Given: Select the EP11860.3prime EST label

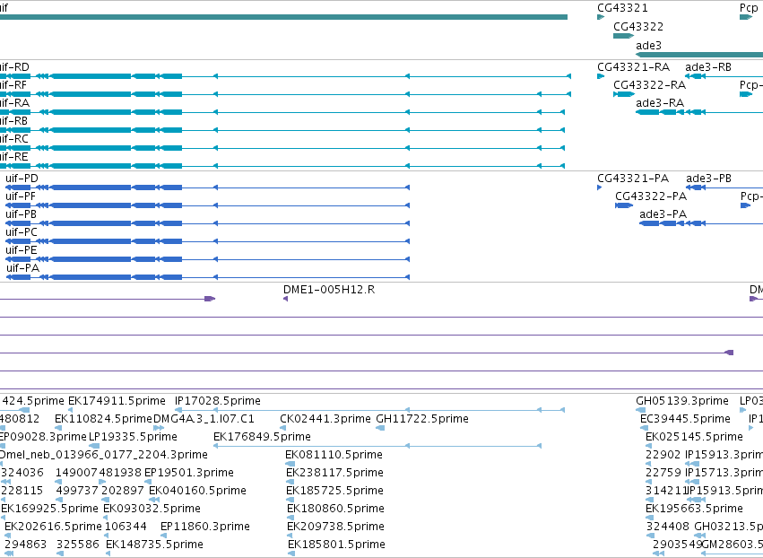Looking at the screenshot, I should (x=205, y=527).
